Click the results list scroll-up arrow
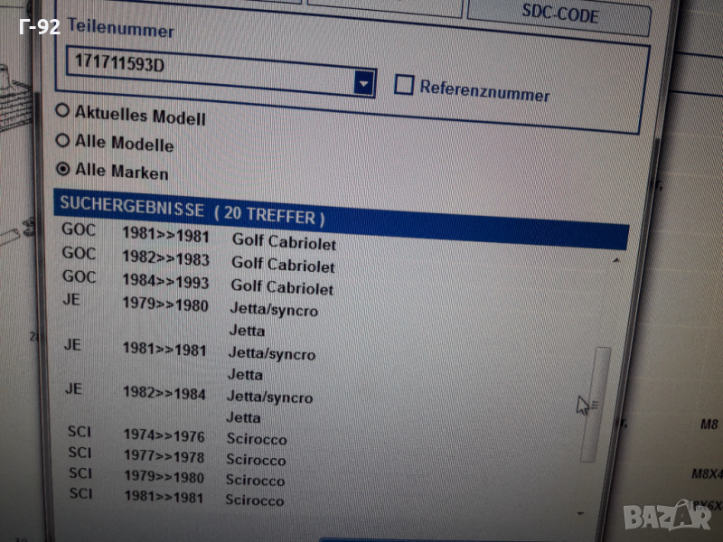 (616, 259)
